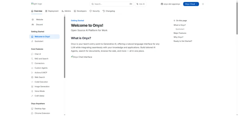Go to the Developers tab
Screen dimensions: 238x116
point(80,11)
